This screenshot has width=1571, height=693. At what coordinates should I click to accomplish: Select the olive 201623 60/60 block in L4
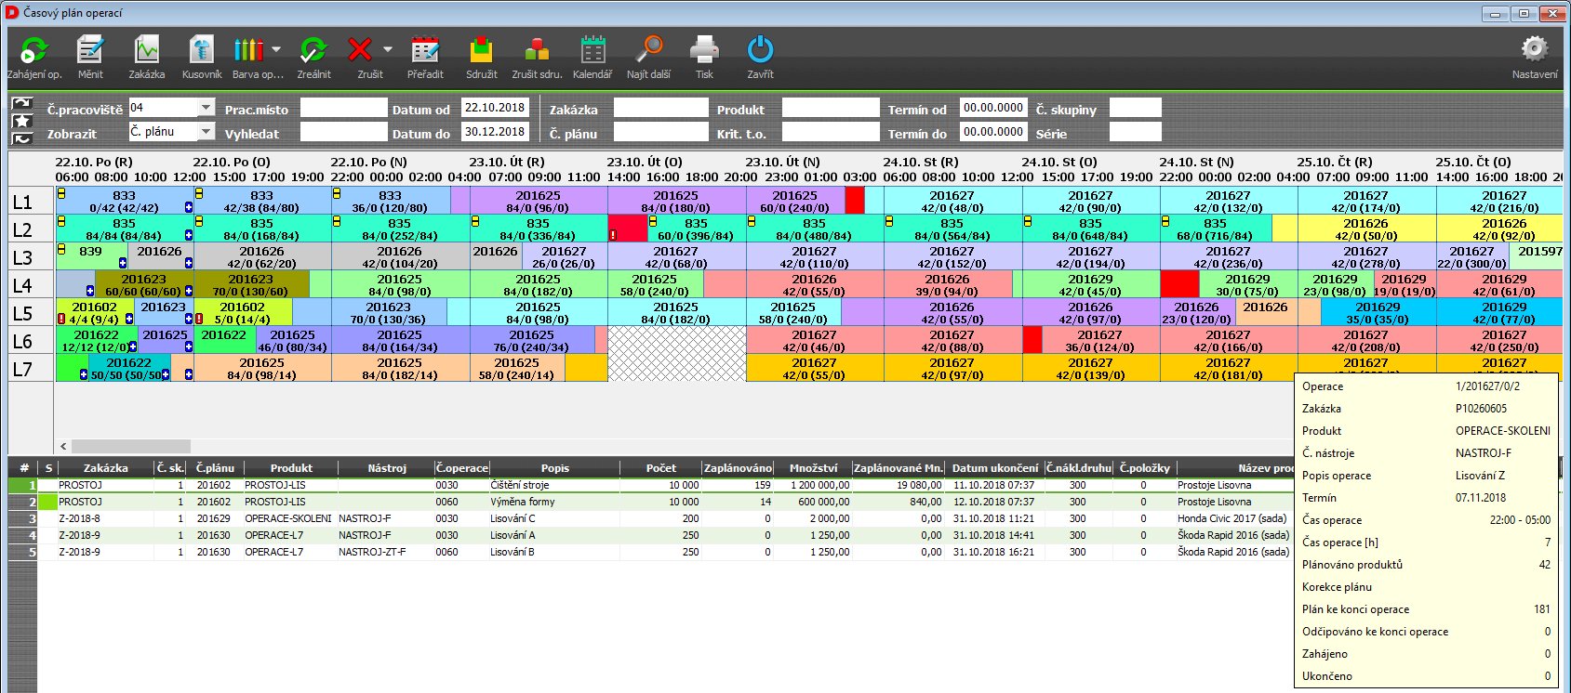click(x=143, y=284)
